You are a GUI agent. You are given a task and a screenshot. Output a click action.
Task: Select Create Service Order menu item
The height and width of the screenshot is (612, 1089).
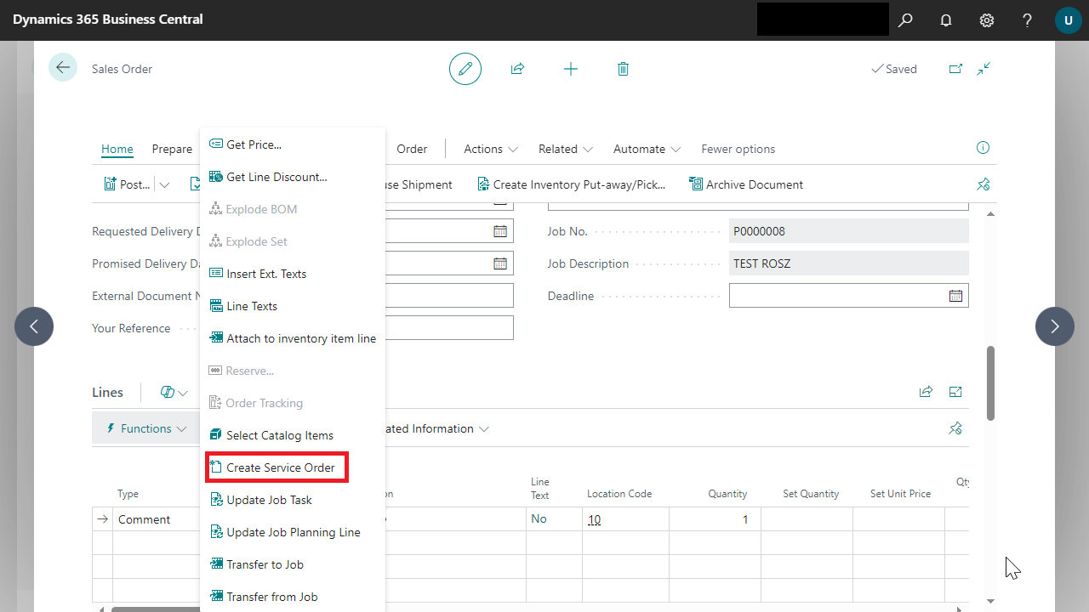[x=280, y=467]
